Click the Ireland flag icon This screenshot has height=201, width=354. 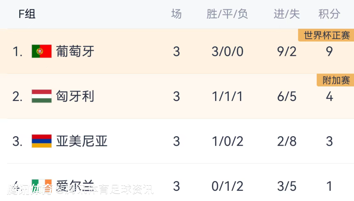(x=42, y=183)
